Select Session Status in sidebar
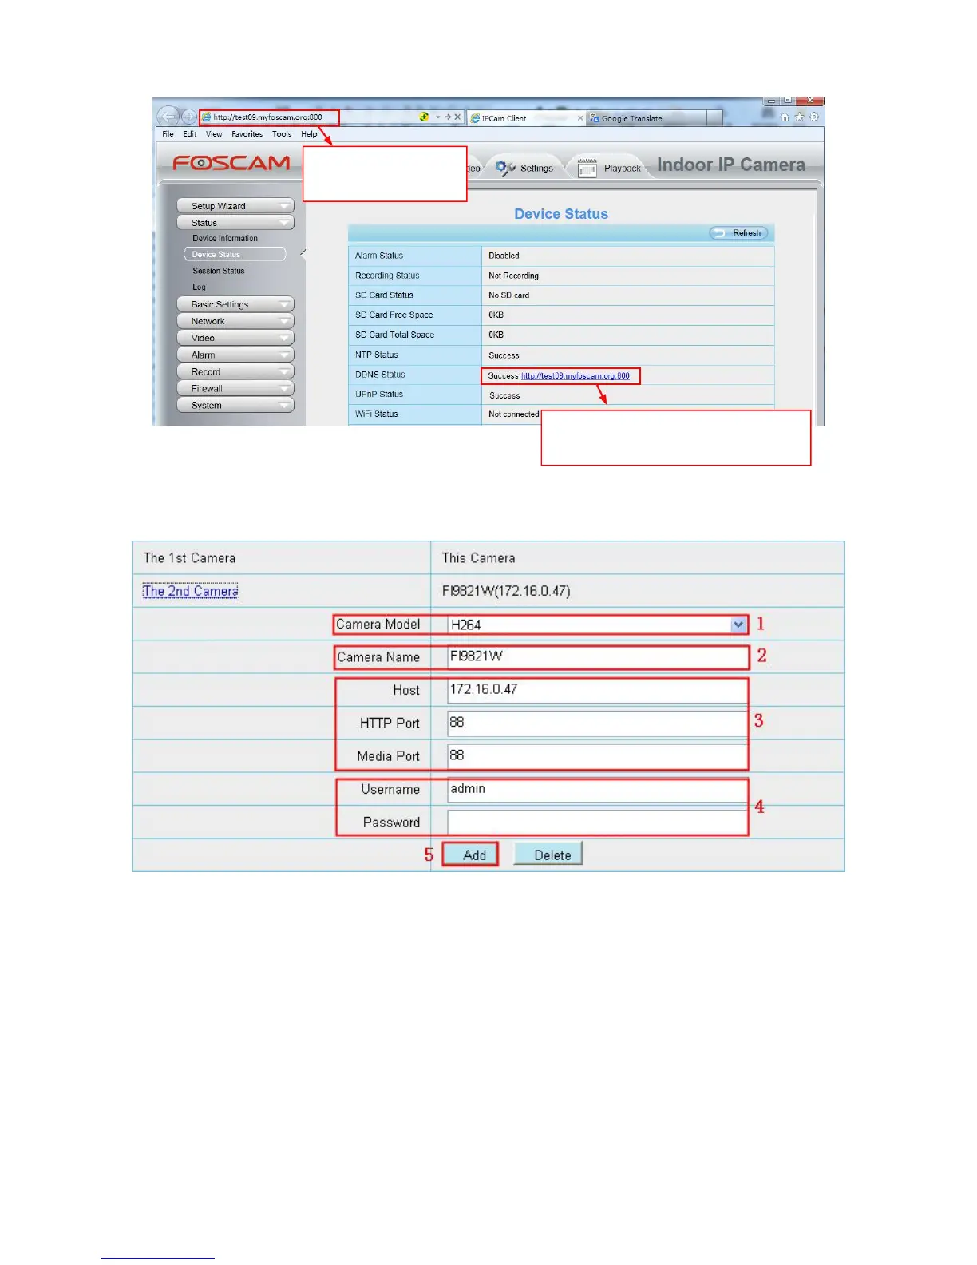977x1265 pixels. point(219,271)
